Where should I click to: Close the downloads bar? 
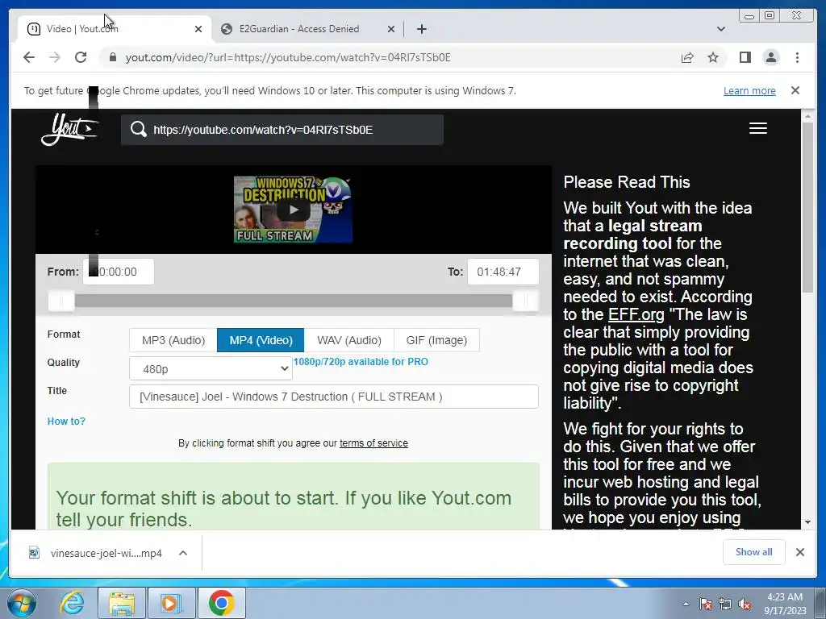tap(799, 552)
